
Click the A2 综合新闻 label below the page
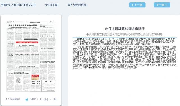pyautogui.click(x=13, y=99)
